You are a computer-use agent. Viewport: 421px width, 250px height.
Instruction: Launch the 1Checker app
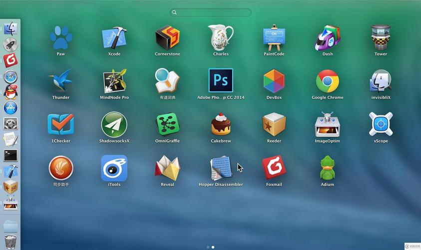[61, 124]
